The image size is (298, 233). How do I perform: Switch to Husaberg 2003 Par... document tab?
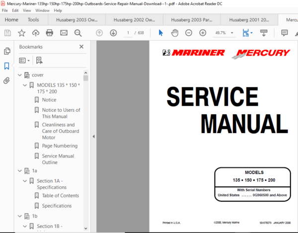pos(192,20)
